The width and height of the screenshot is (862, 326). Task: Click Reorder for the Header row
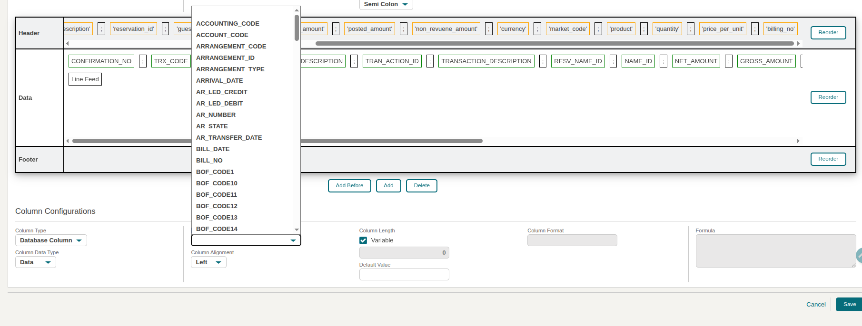click(828, 33)
